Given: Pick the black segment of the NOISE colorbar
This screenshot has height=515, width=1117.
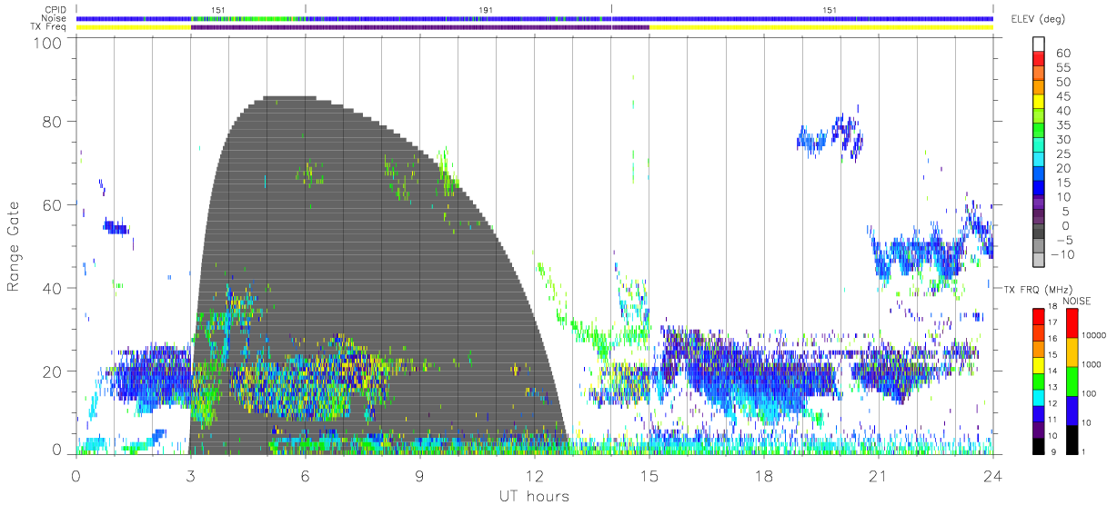Looking at the screenshot, I should [x=1072, y=439].
